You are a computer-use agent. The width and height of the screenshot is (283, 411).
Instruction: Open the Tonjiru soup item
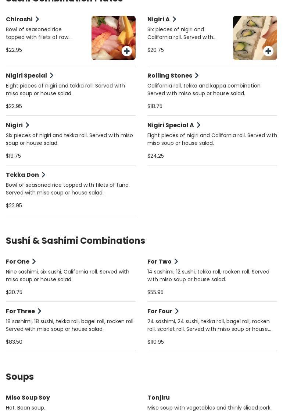click(158, 397)
